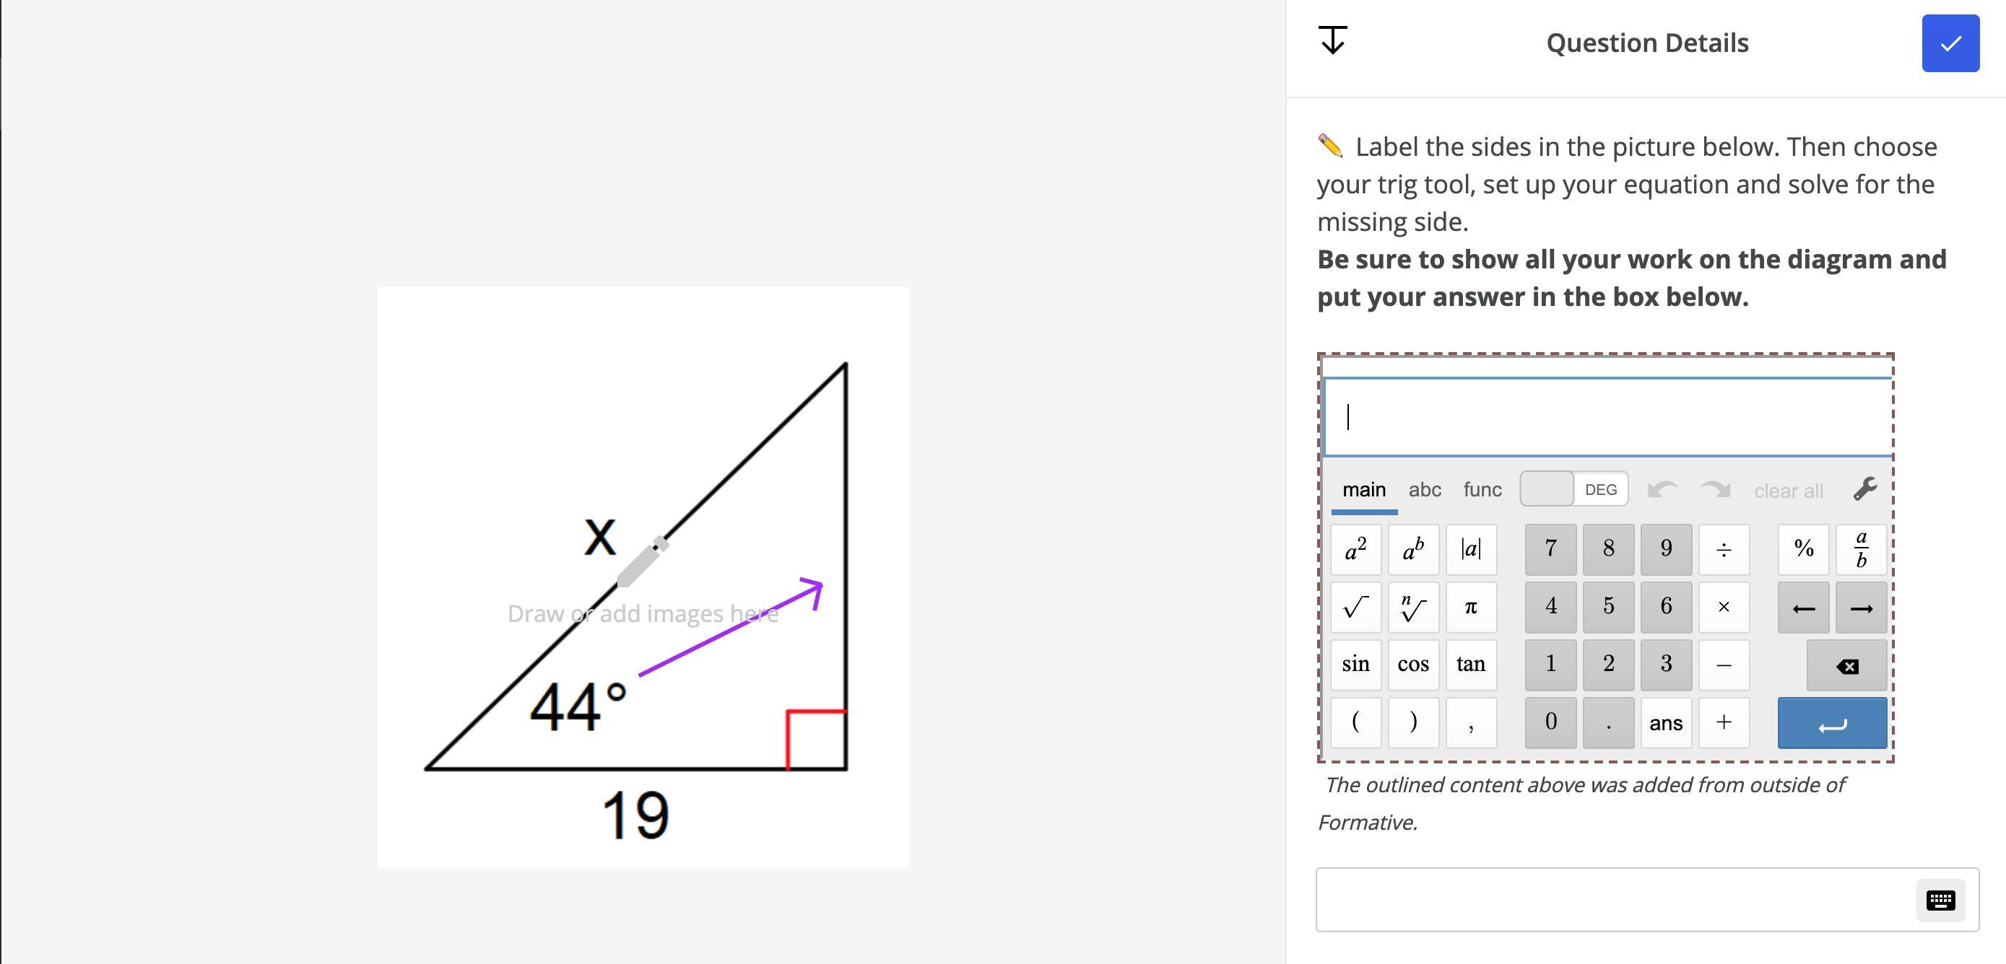Select the main keypad tab
The height and width of the screenshot is (964, 2006).
click(x=1363, y=490)
